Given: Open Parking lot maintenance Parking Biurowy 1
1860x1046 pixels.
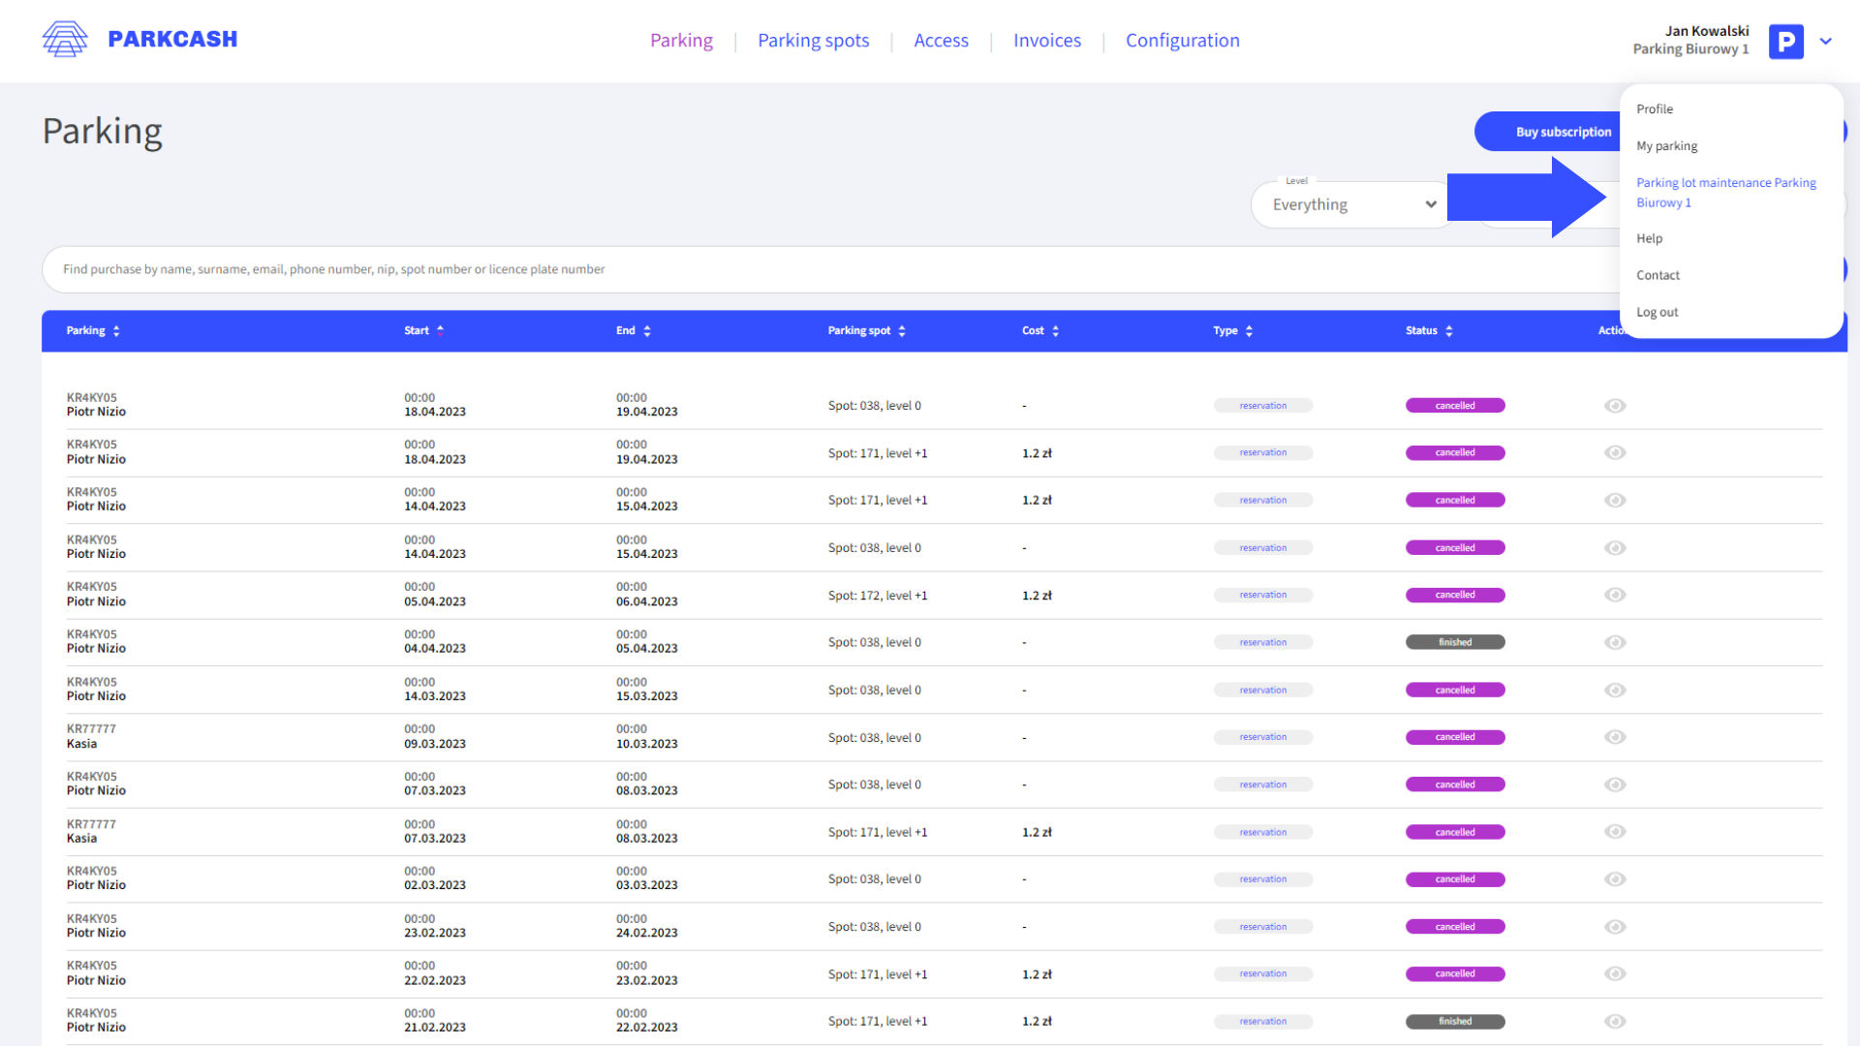Looking at the screenshot, I should pos(1725,193).
